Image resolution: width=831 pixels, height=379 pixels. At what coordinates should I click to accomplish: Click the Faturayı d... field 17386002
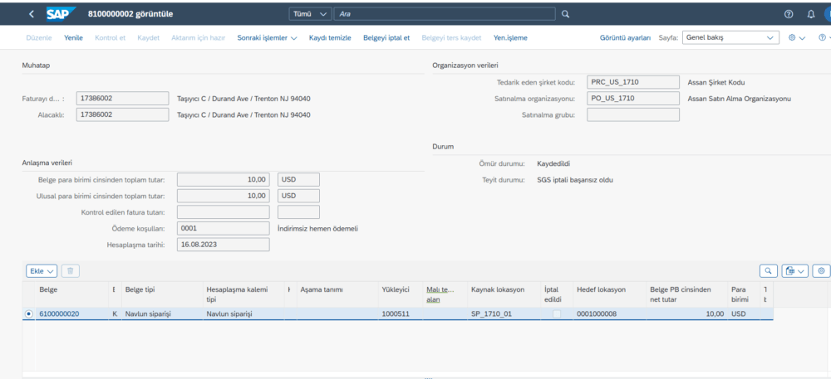coord(122,99)
